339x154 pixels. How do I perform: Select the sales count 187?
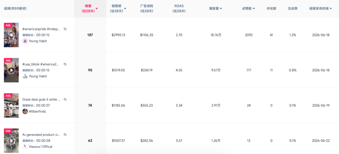pos(90,35)
